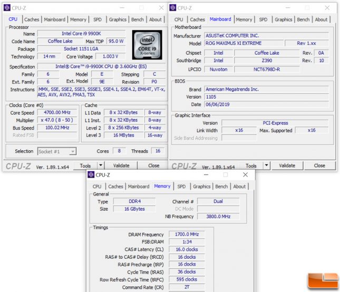Open Memory tab in CPU window
This screenshot has width=340, height=292.
[x=78, y=20]
